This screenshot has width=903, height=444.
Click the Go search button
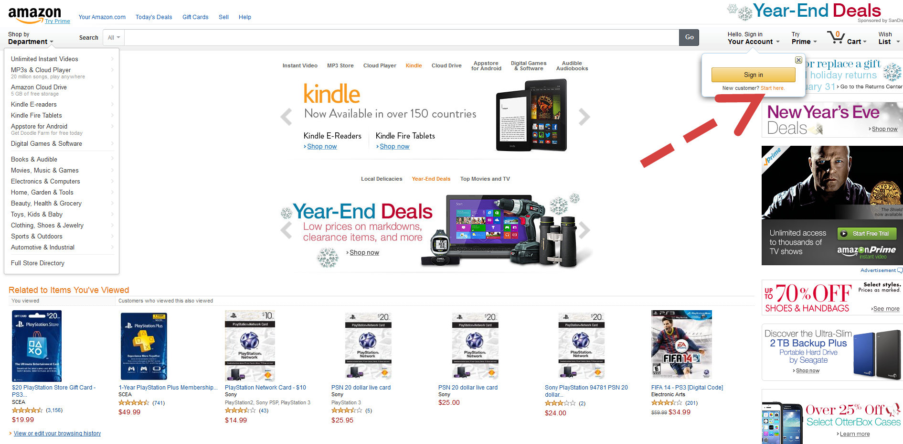pyautogui.click(x=689, y=37)
